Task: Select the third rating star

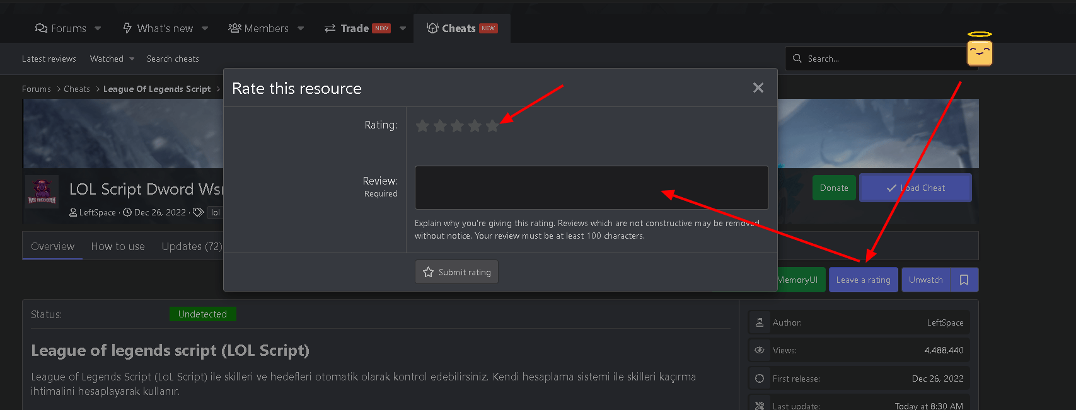Action: (457, 126)
